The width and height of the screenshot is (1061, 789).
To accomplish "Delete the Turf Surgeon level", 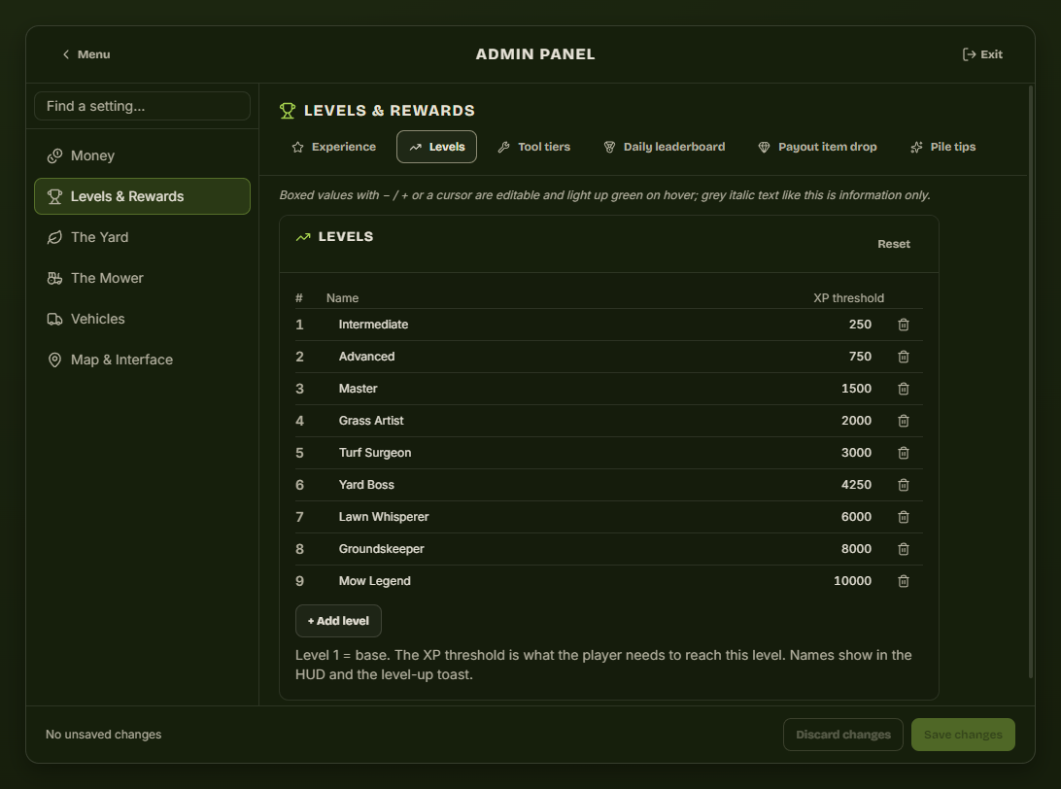I will (x=903, y=453).
